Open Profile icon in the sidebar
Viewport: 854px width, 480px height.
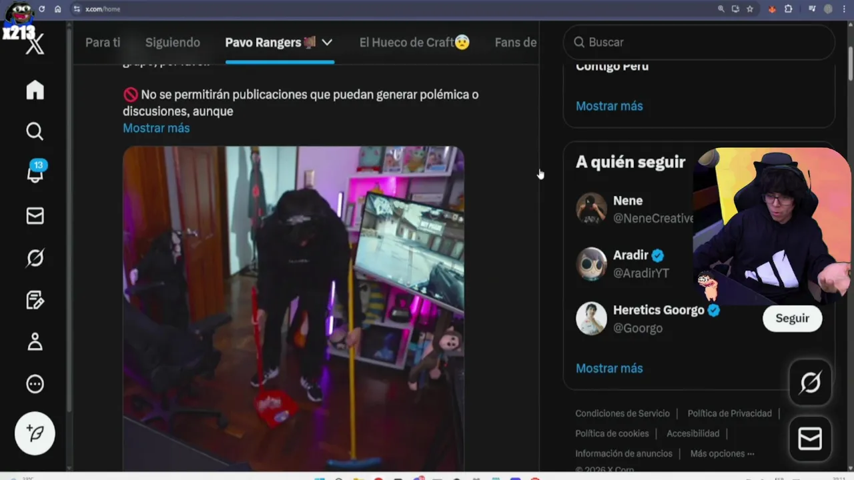coord(35,342)
